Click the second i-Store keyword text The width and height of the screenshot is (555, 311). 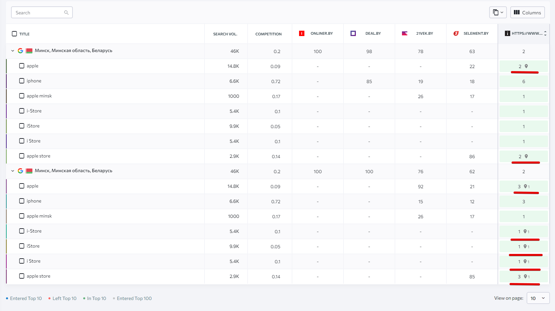pyautogui.click(x=34, y=231)
